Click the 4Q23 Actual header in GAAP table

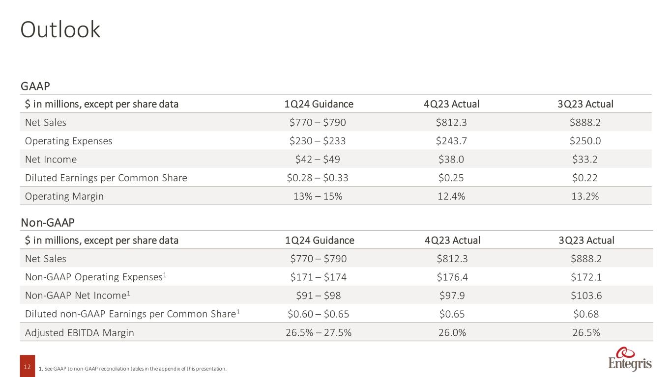[x=452, y=104]
